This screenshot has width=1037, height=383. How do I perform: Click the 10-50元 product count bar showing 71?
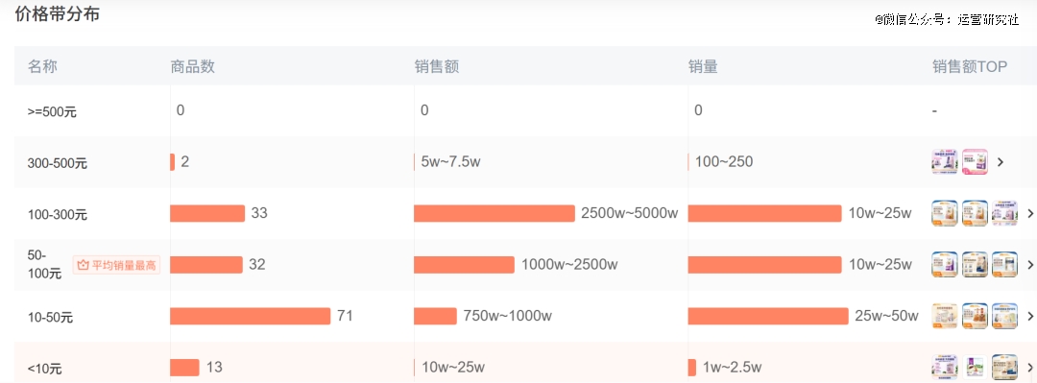click(x=250, y=316)
